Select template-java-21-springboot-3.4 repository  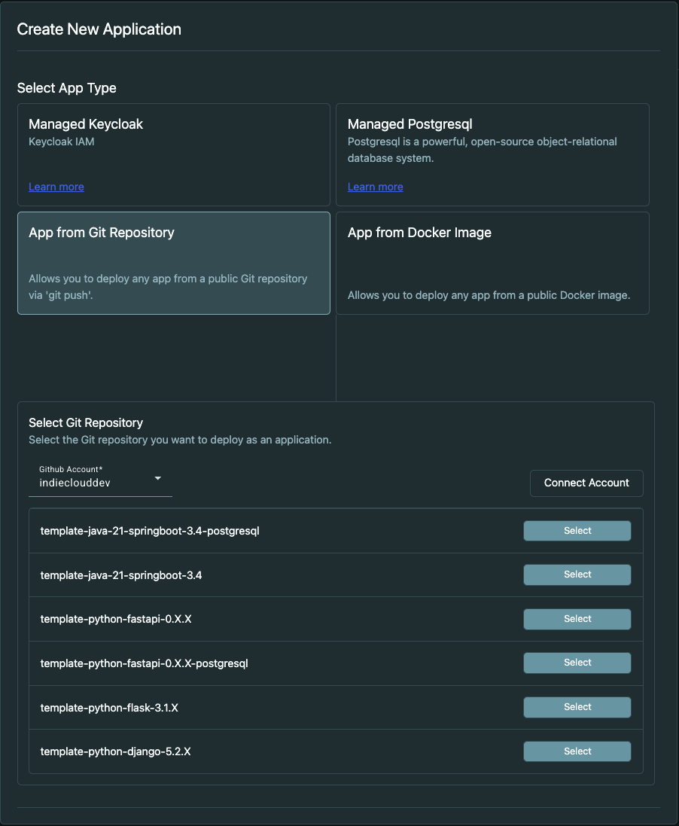click(577, 575)
